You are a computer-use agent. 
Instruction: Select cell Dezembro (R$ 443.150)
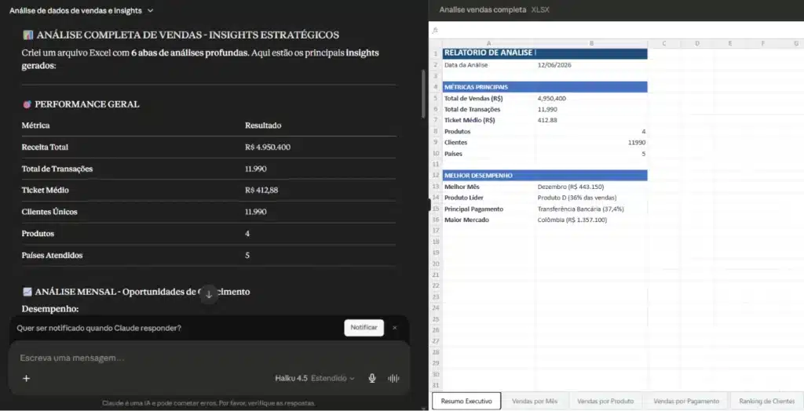[x=592, y=187]
